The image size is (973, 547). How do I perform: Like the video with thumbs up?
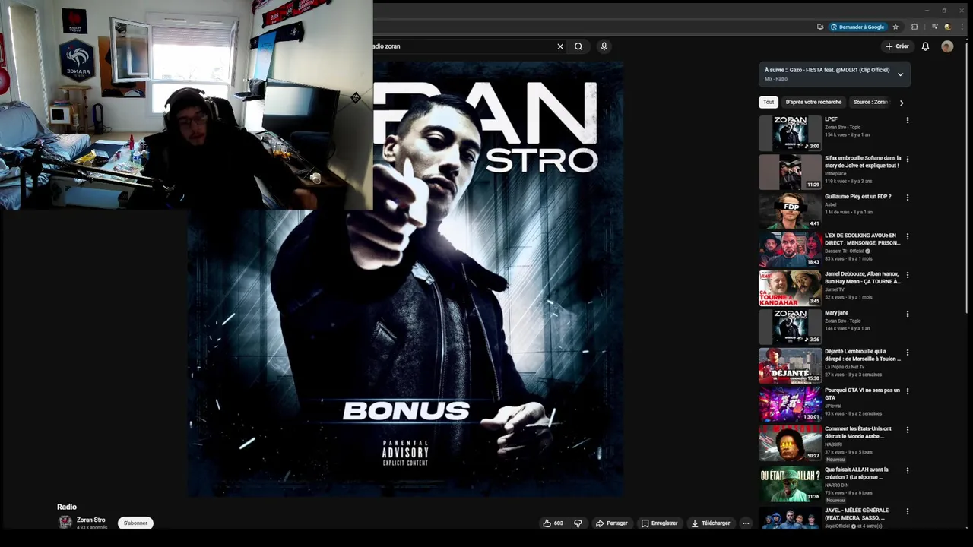point(553,523)
